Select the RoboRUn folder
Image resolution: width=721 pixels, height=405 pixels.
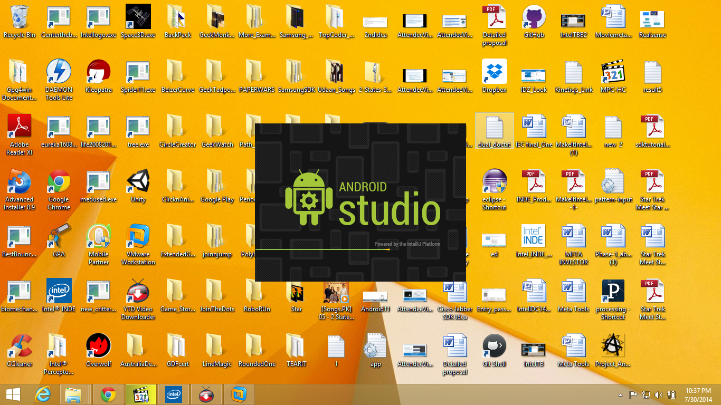coord(257,296)
